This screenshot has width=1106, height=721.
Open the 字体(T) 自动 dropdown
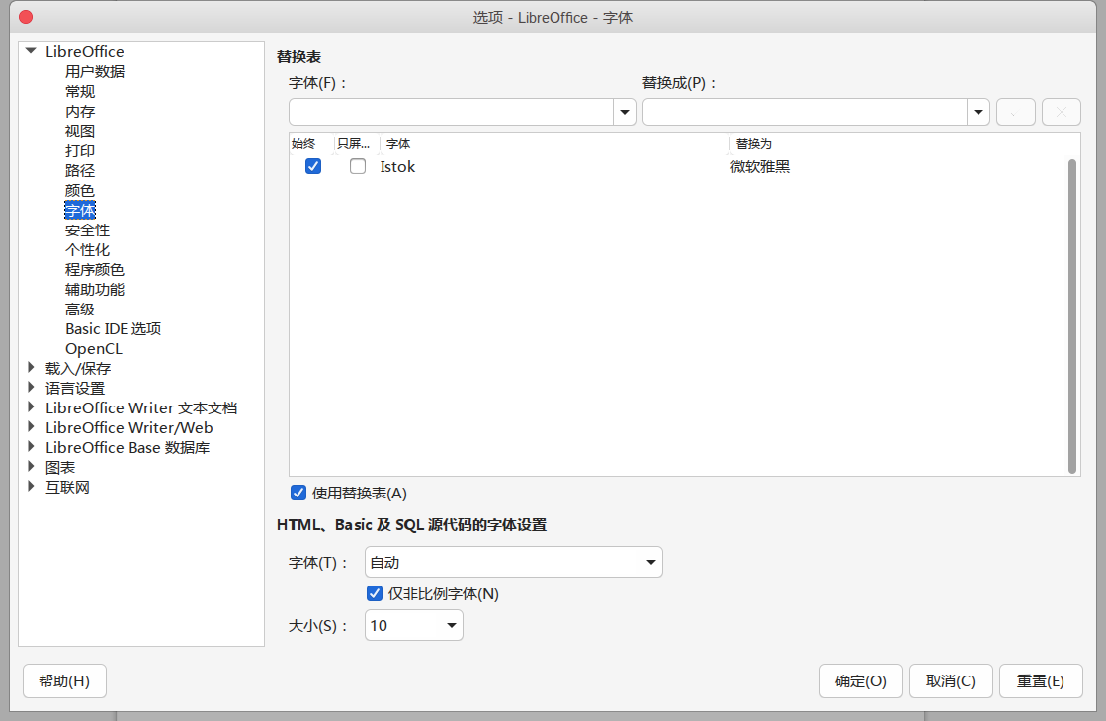tap(514, 563)
